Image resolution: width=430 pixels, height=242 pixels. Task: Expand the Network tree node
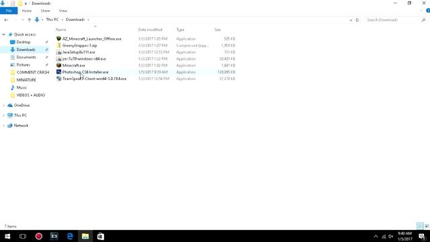3,126
